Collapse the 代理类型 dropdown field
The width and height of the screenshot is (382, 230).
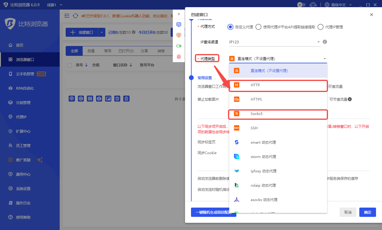click(x=278, y=59)
